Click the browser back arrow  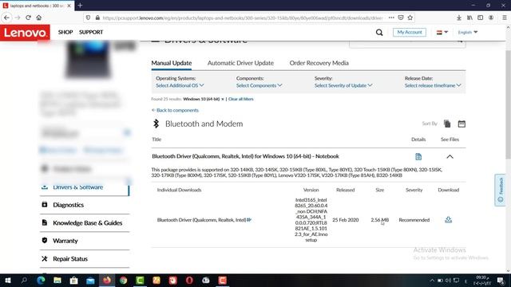point(7,18)
